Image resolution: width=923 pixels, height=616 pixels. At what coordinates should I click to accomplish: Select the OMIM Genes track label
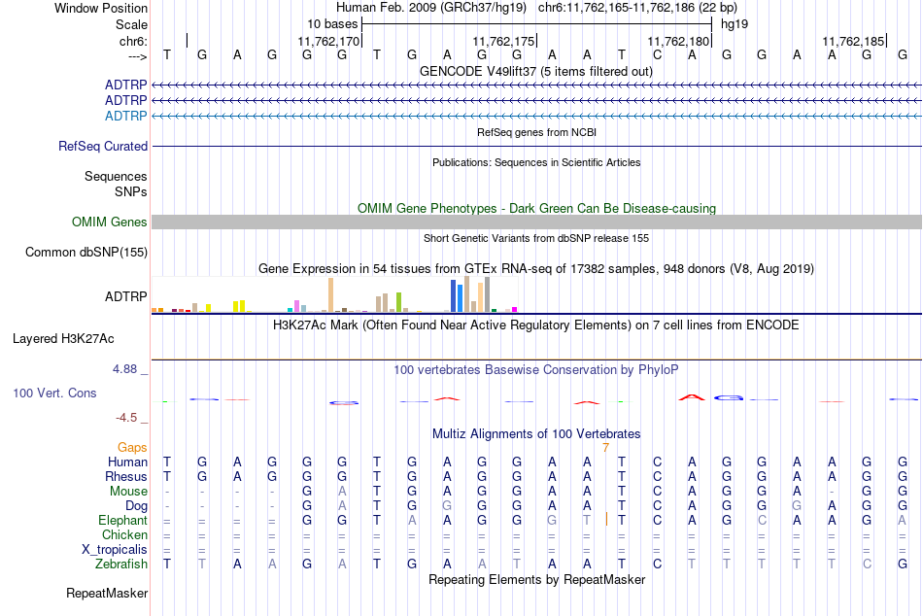coord(110,222)
